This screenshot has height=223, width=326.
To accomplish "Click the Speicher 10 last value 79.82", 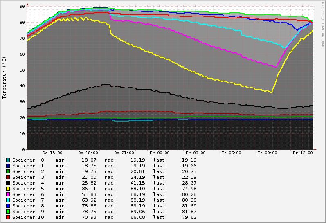I will [189, 217].
